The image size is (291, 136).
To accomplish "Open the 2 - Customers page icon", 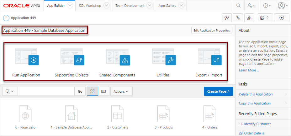I will click(118, 114).
